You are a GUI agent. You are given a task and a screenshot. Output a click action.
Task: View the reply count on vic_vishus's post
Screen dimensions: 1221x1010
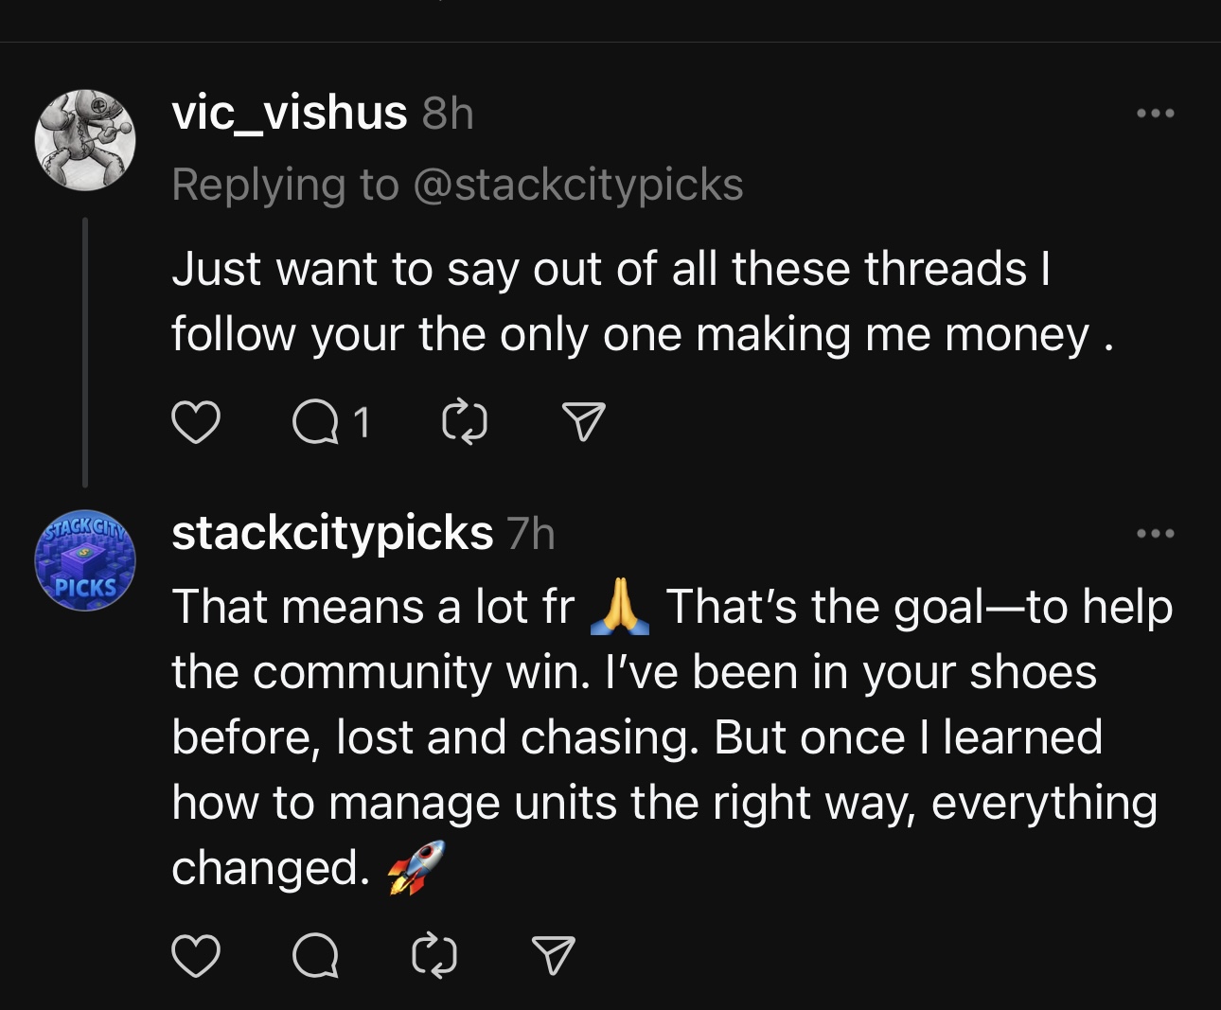[x=363, y=423]
